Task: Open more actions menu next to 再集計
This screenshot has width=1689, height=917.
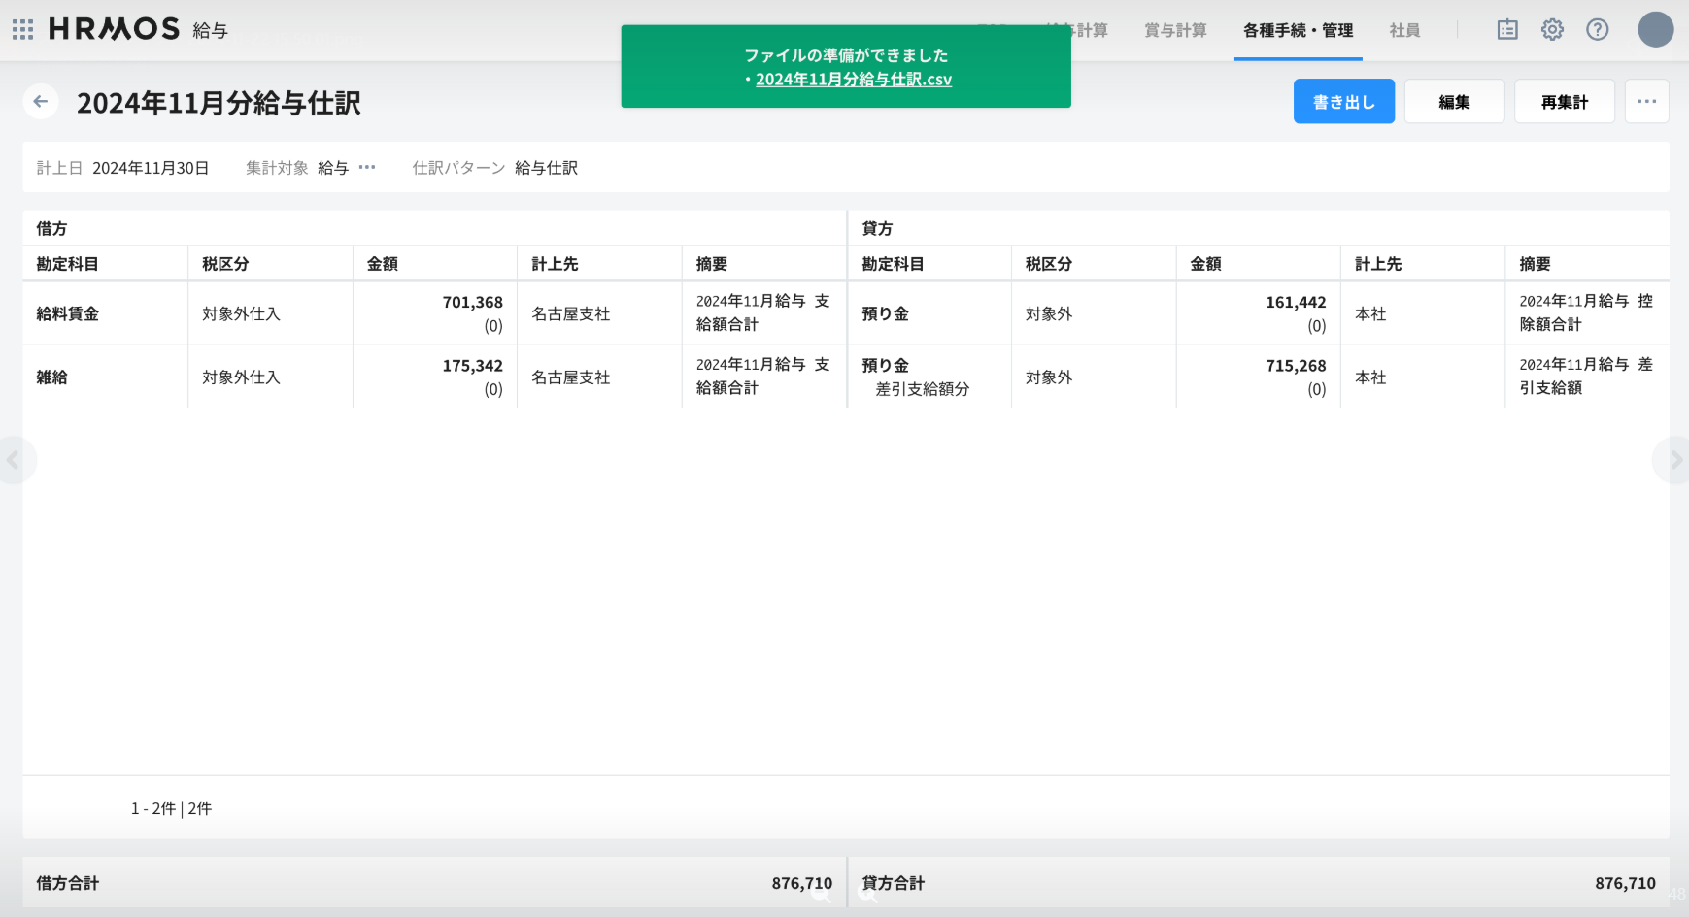Action: pos(1646,102)
